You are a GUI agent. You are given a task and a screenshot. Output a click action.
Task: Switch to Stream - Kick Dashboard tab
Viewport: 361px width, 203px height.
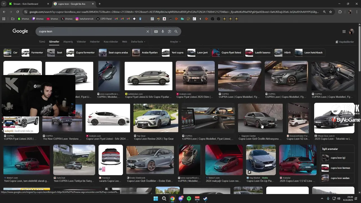tap(29, 4)
